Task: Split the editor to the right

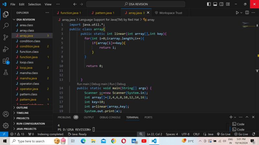Action: click(247, 13)
